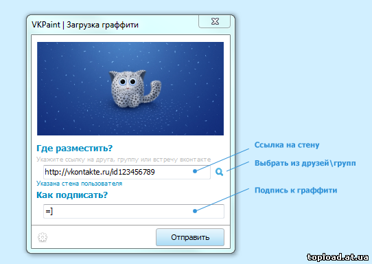The height and width of the screenshot is (264, 372).
Task: Click the Указана стена пользователя status text
Action: (79, 184)
